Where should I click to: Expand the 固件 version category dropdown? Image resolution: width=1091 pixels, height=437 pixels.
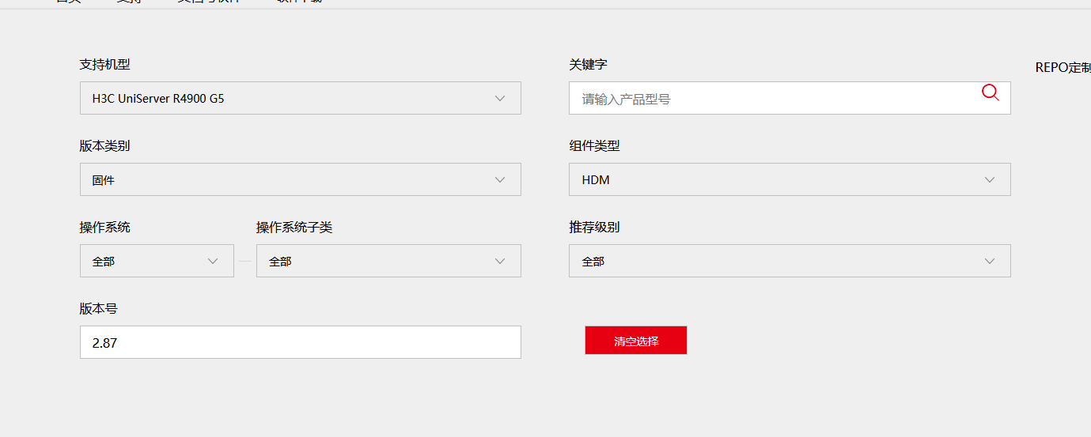point(300,180)
